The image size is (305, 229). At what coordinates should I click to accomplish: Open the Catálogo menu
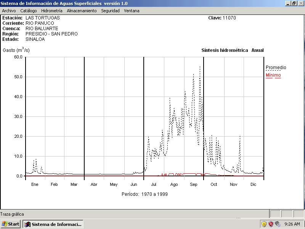(29, 11)
